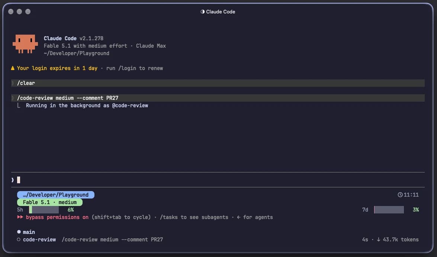437x257 pixels.
Task: Click the 6% usage value
Action: pyautogui.click(x=71, y=210)
